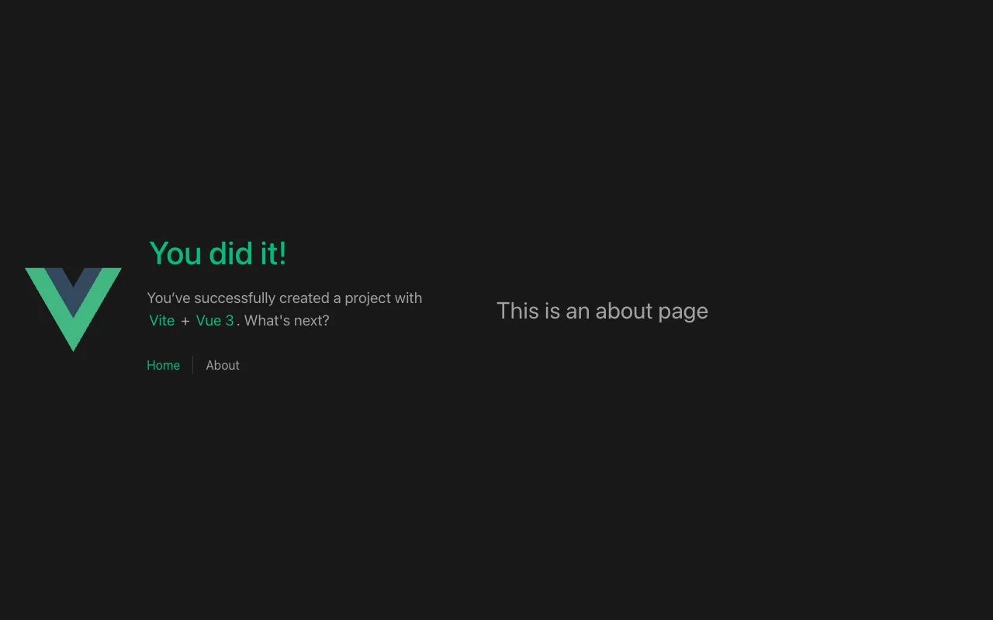
Task: Click the "What's next?" text
Action: click(286, 320)
